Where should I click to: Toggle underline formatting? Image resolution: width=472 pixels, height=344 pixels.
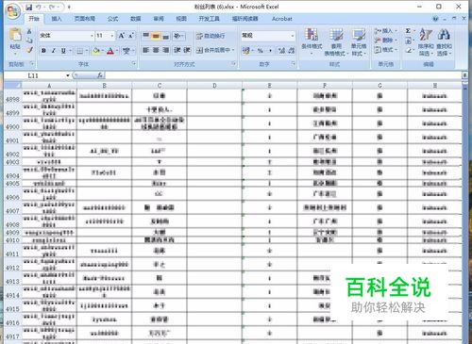(x=63, y=51)
